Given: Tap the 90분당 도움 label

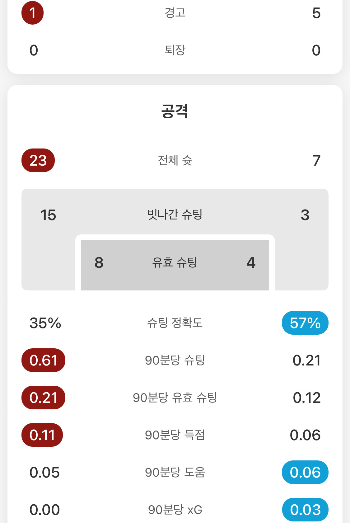Looking at the screenshot, I should (175, 472).
